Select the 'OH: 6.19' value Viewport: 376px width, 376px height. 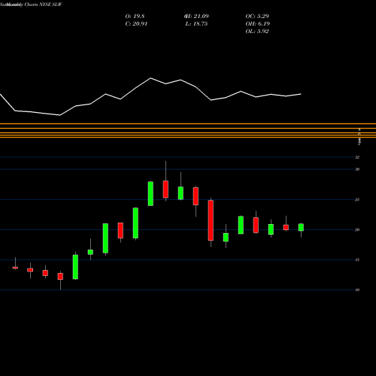click(258, 24)
